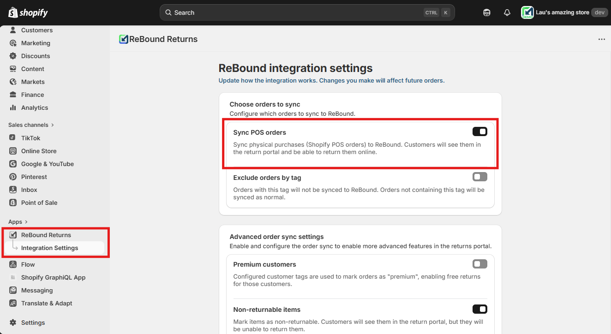Click the Finance bank icon
611x334 pixels.
click(x=13, y=95)
